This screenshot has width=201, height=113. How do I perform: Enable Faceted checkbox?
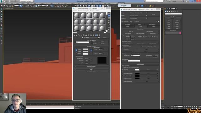tap(100, 44)
